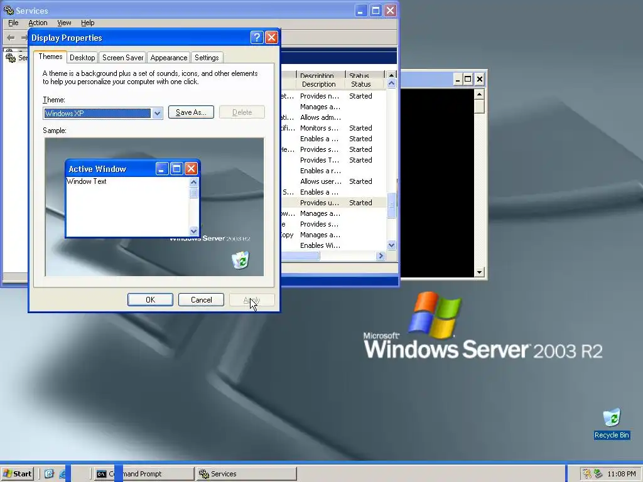Open the Action menu in Services
Image resolution: width=643 pixels, height=482 pixels.
coord(38,23)
